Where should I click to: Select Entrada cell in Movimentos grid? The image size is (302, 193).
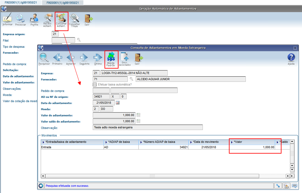tap(72, 147)
